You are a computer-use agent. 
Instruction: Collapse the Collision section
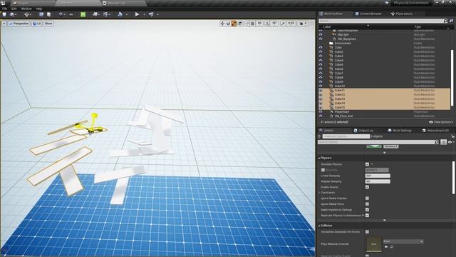tap(319, 226)
